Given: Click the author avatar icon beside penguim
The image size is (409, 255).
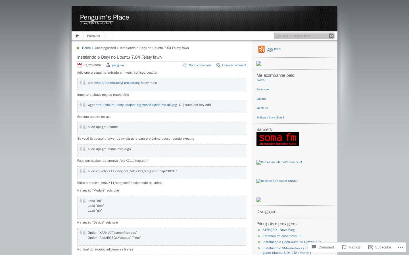Looking at the screenshot, I should (108, 65).
